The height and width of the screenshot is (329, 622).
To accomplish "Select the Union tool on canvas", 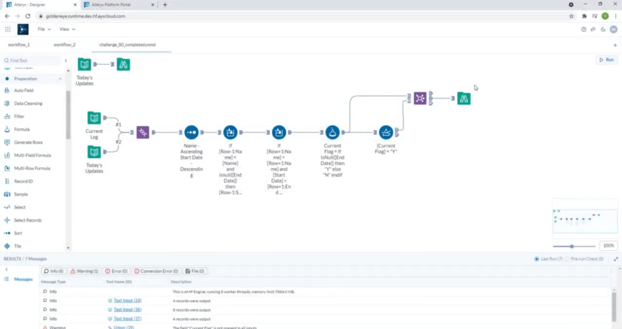I will [143, 132].
